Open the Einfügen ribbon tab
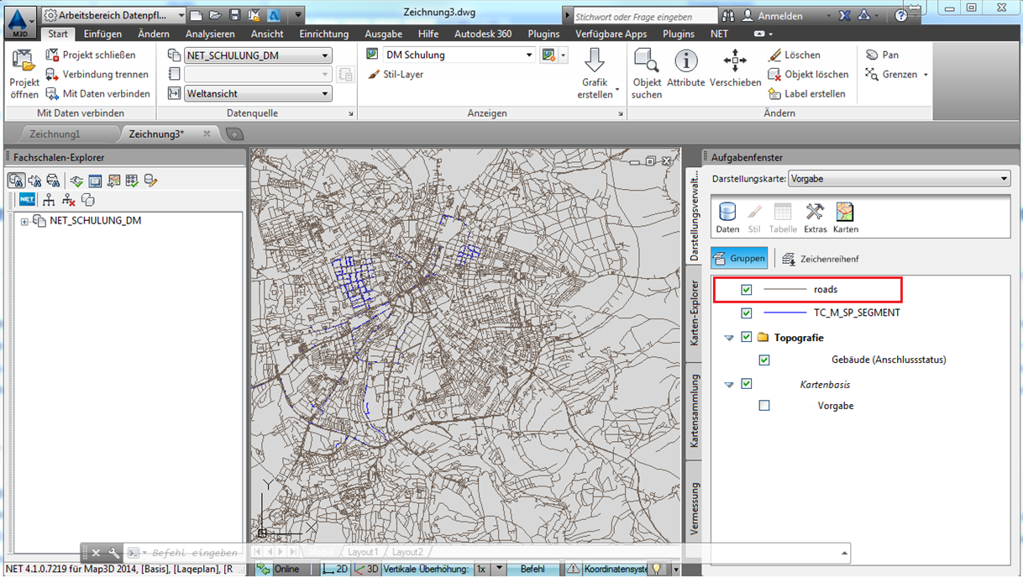The width and height of the screenshot is (1023, 578). coord(102,34)
